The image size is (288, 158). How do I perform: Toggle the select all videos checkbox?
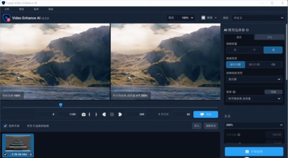(5, 126)
